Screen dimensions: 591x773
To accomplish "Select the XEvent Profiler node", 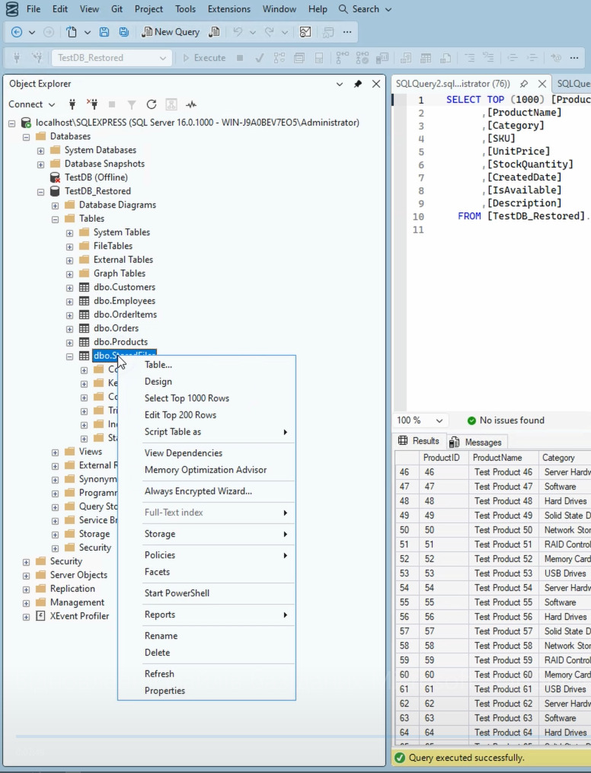I will 79,616.
